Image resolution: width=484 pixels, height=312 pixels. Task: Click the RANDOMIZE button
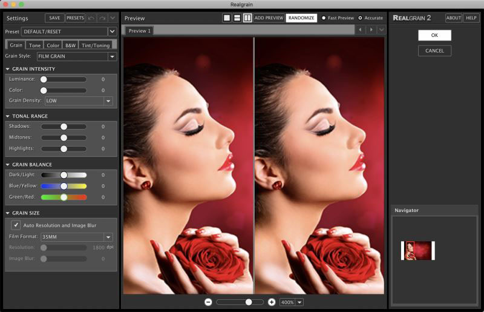click(301, 18)
